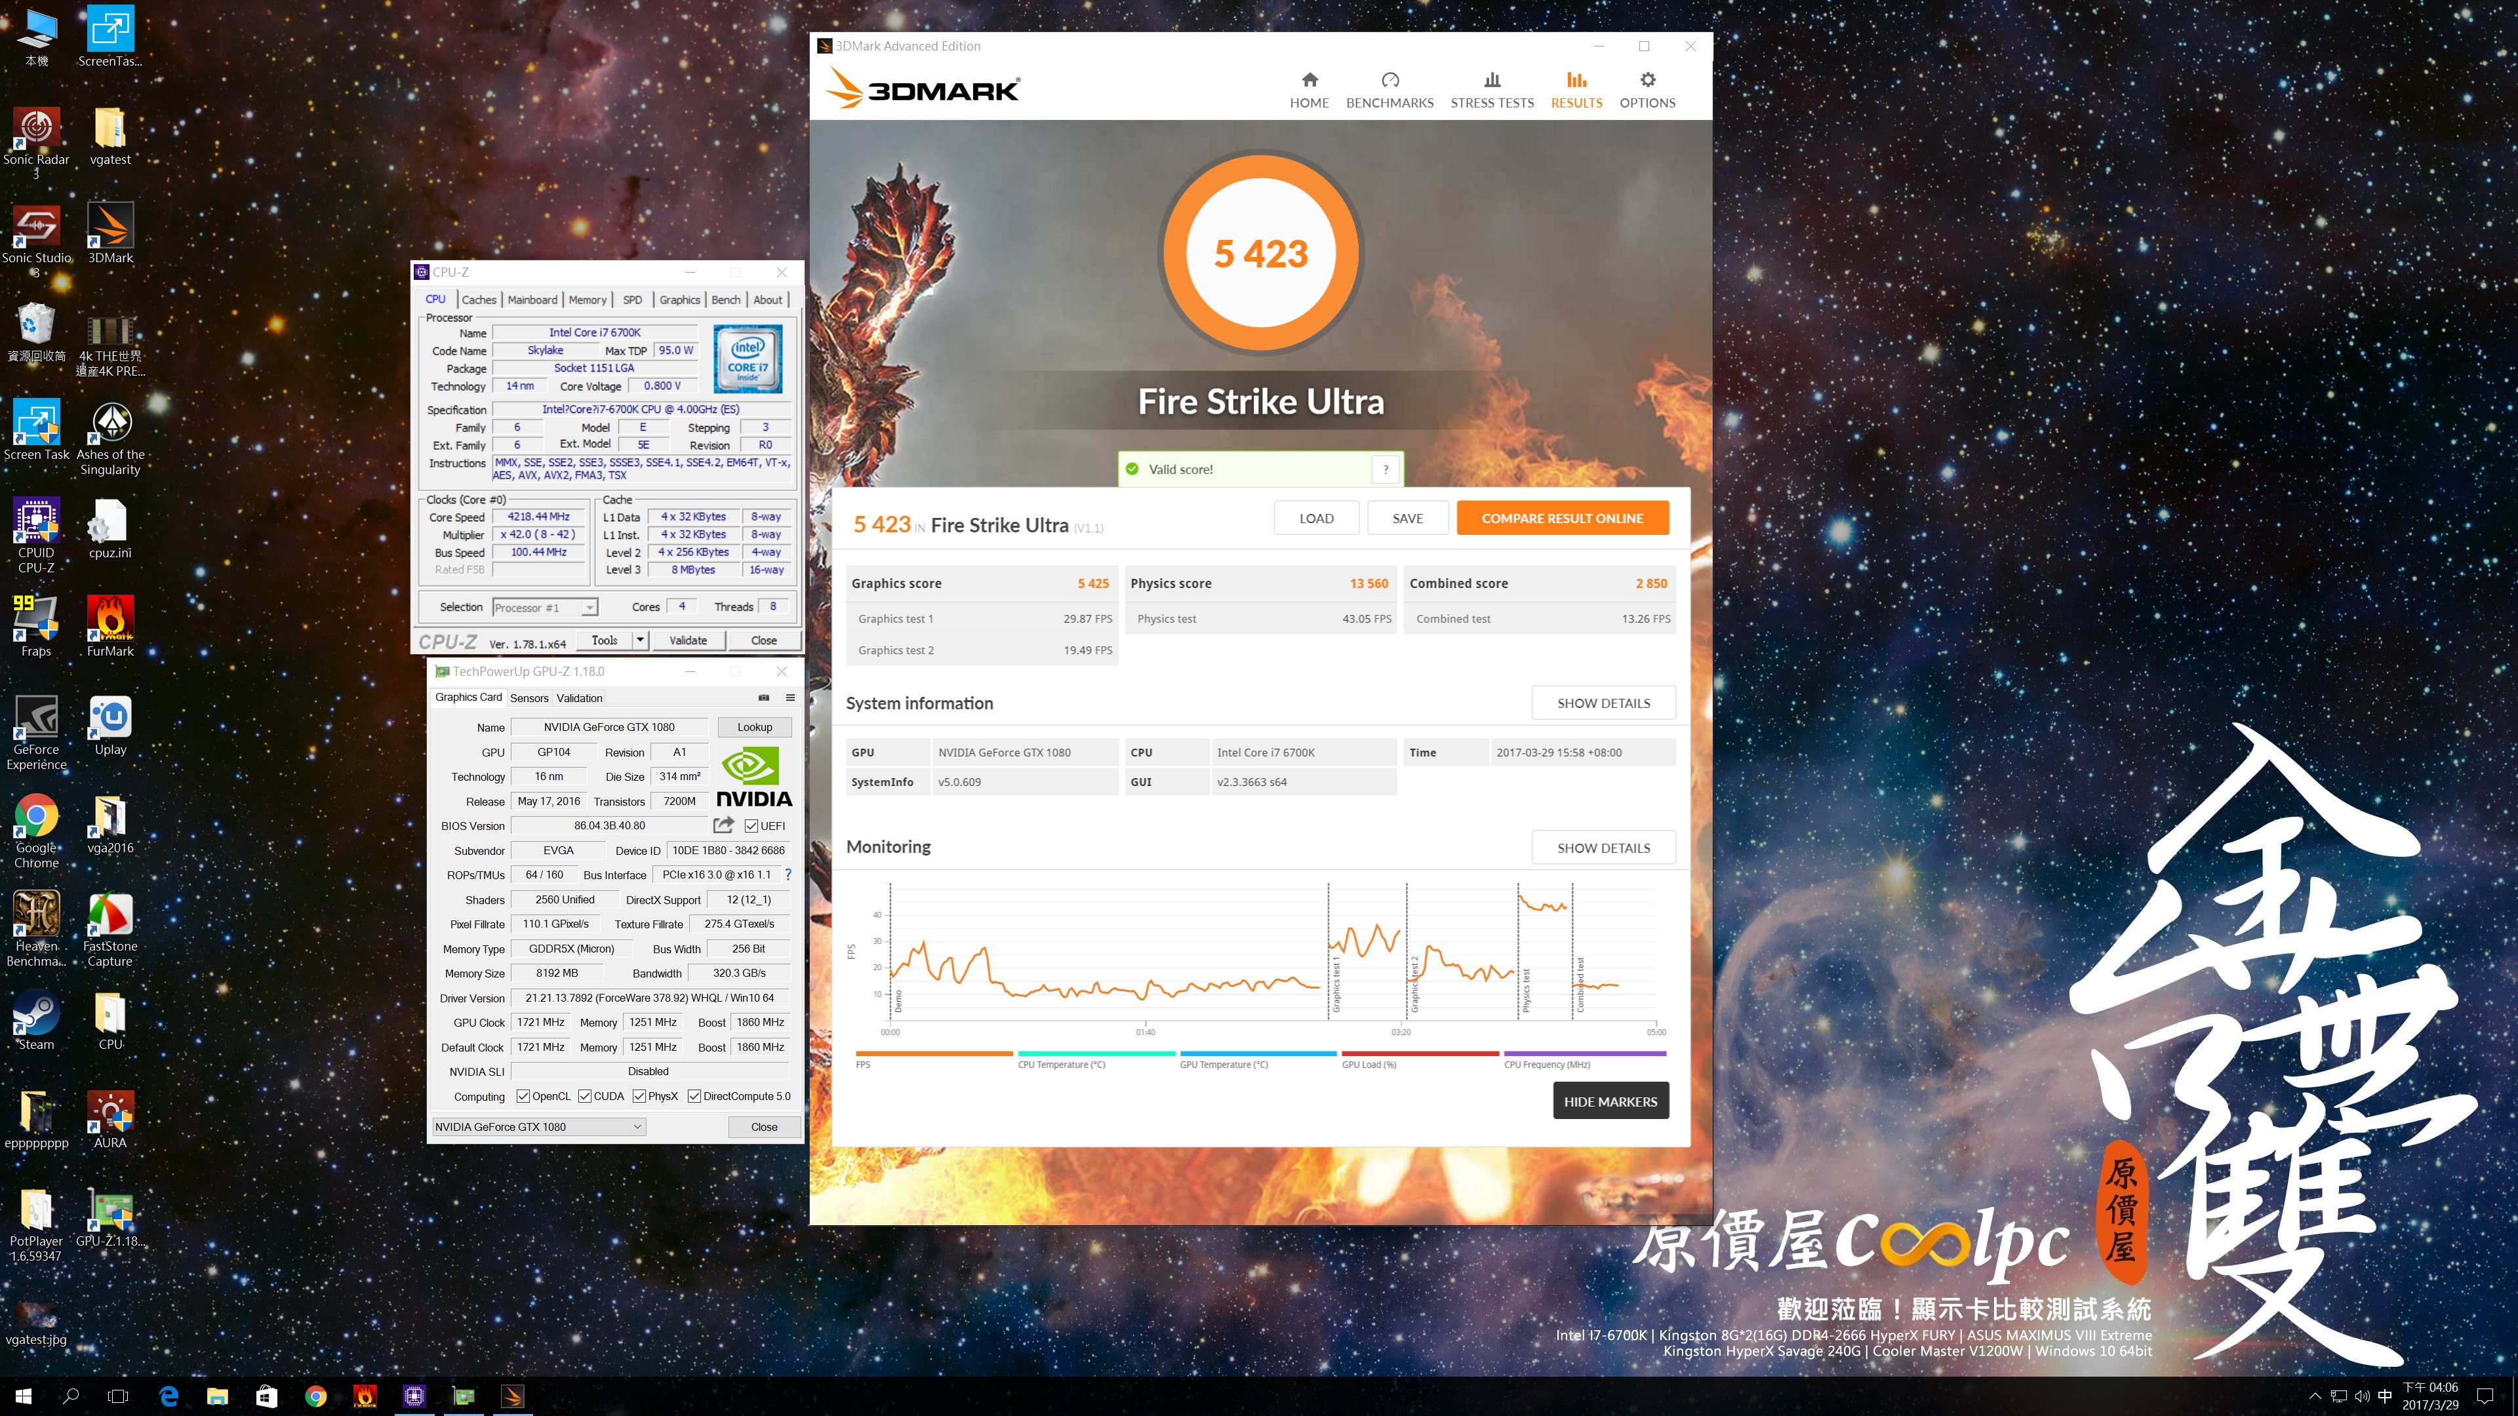Click the Graphics test 1 chart marker
This screenshot has width=2518, height=1416.
(1336, 985)
